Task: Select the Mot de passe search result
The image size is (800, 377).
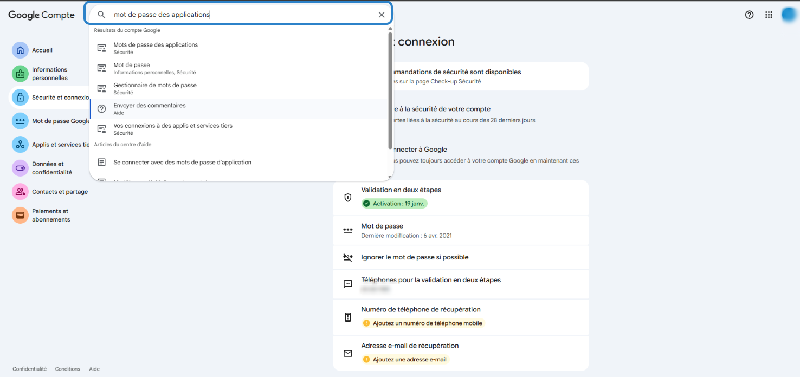Action: [239, 68]
